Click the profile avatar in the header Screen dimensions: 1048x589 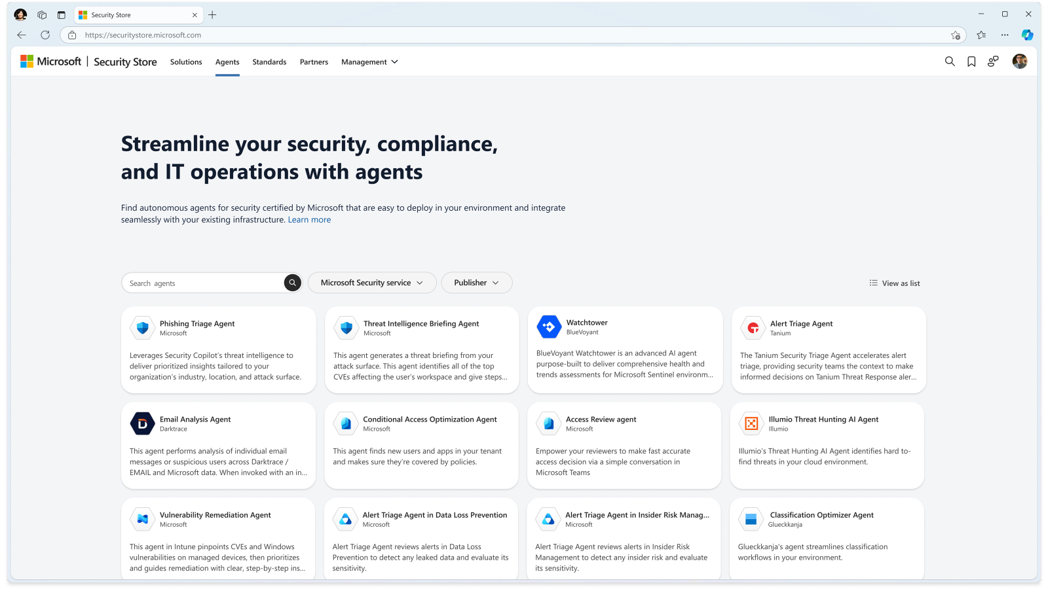pyautogui.click(x=1019, y=61)
